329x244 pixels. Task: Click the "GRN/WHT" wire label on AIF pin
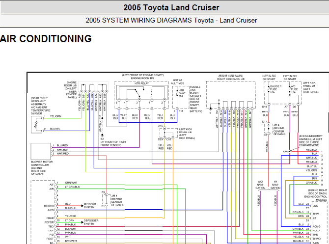pyautogui.click(x=71, y=183)
